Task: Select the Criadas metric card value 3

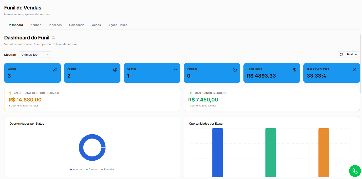Action: click(9, 76)
